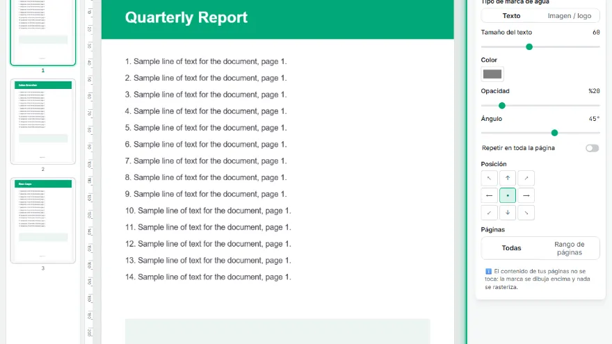Image resolution: width=612 pixels, height=344 pixels.
Task: Click the blue info icon in the note
Action: pos(488,271)
